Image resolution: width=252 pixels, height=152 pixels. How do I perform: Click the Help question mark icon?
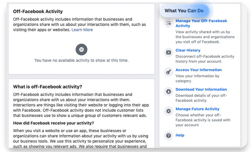point(168,135)
